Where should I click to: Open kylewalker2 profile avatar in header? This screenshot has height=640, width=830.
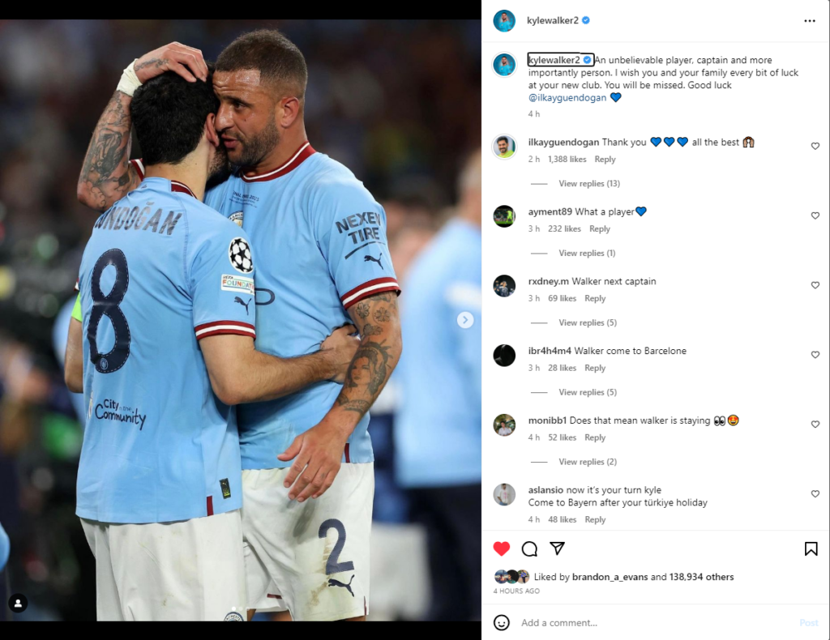[504, 20]
